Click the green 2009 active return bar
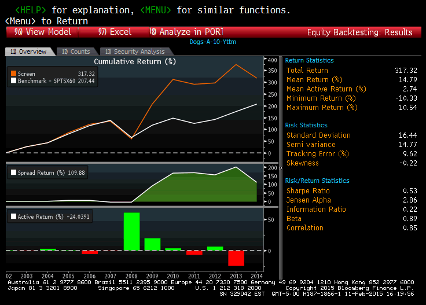Image resolution: width=426 pixels, height=305 pixels. (152, 244)
